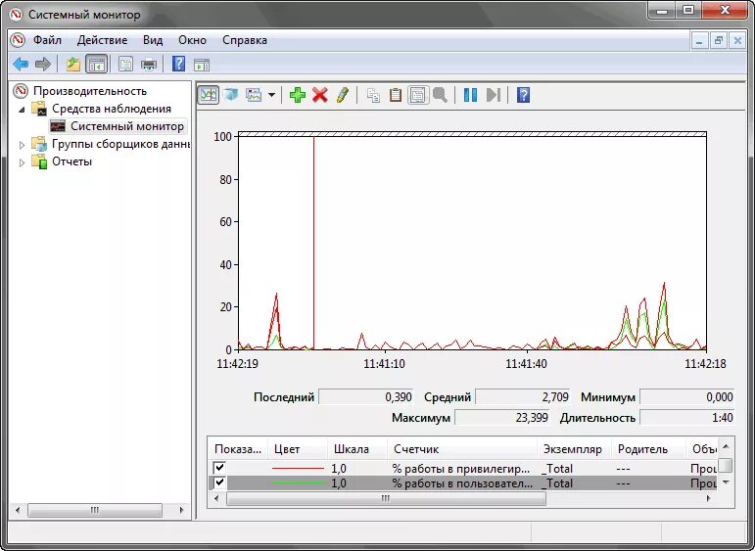Sort by the Шкала column header
The height and width of the screenshot is (551, 755).
tap(357, 449)
